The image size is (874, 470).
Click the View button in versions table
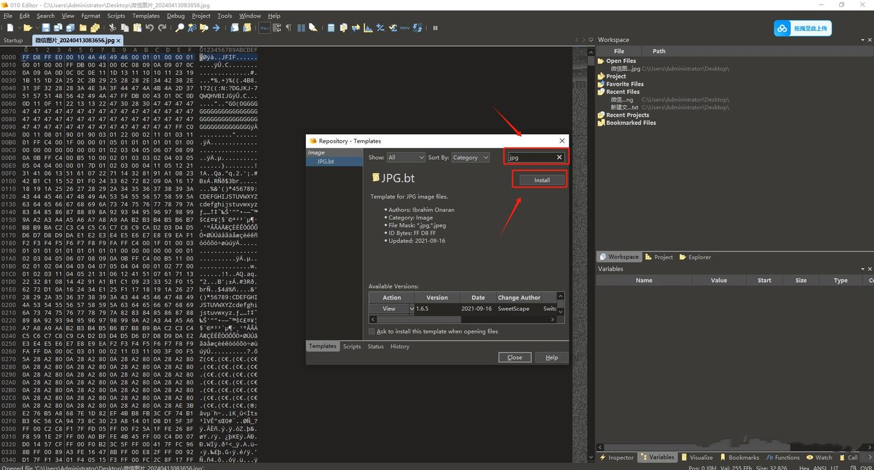[x=389, y=308]
